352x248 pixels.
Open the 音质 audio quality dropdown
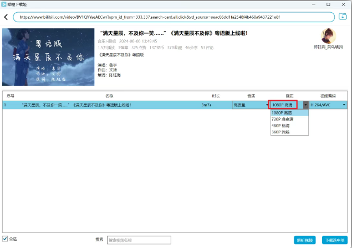click(251, 105)
